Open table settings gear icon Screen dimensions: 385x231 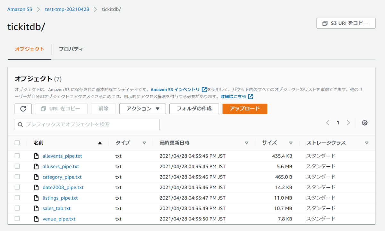pos(364,123)
